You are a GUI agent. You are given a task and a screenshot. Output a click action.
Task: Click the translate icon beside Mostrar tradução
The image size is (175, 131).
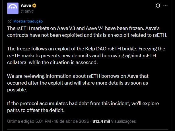pyautogui.click(x=9, y=21)
